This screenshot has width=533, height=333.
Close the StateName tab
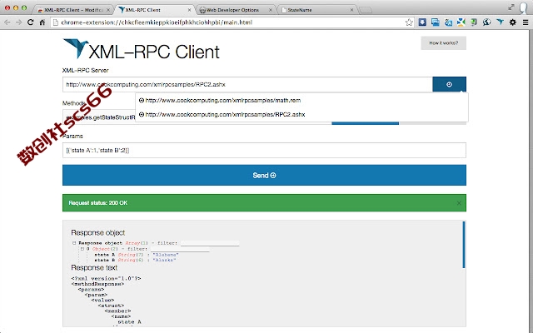tap(351, 10)
